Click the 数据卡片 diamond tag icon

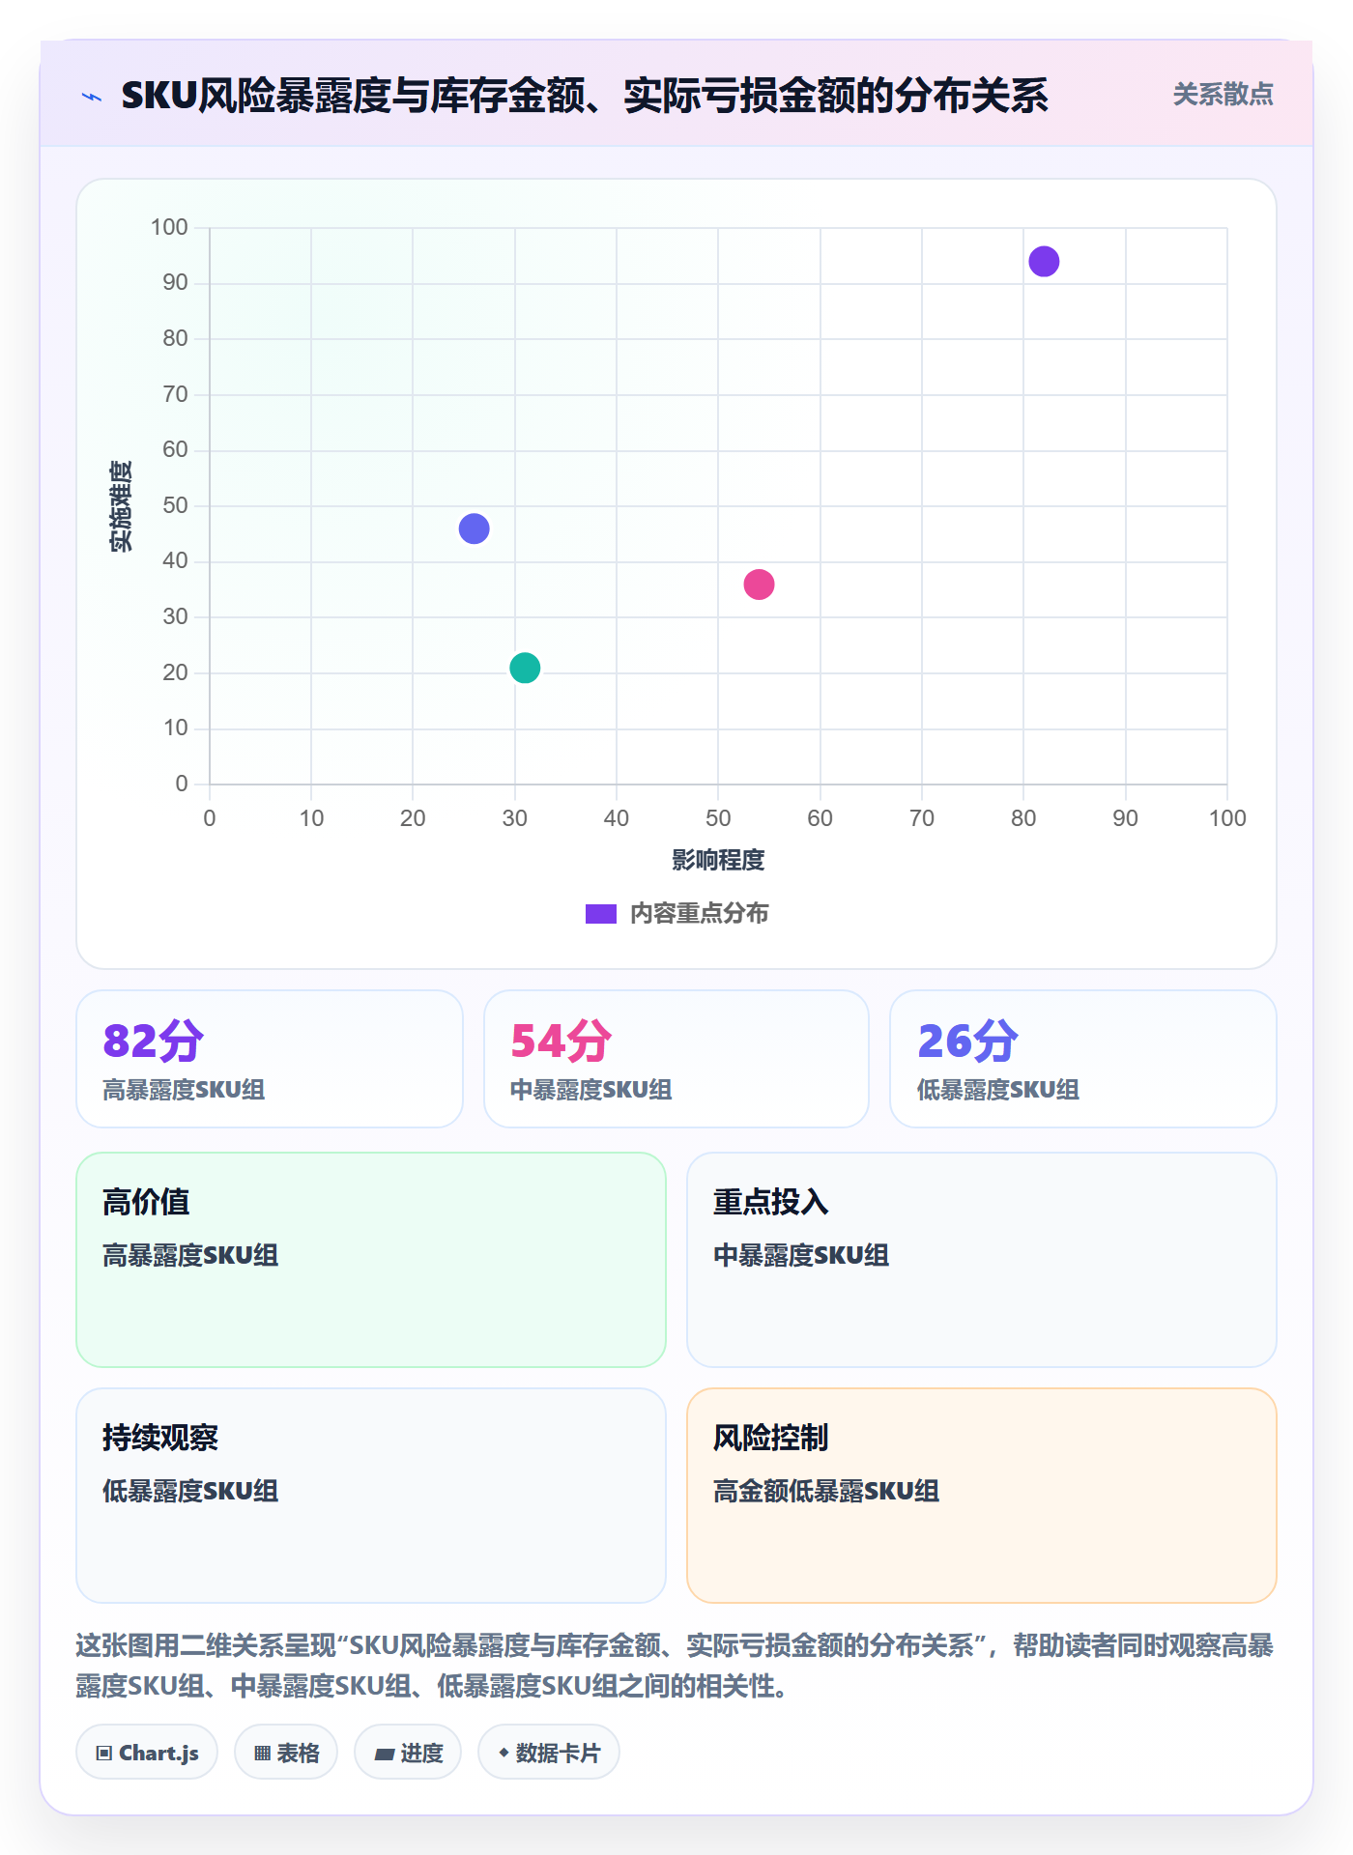pos(504,1752)
